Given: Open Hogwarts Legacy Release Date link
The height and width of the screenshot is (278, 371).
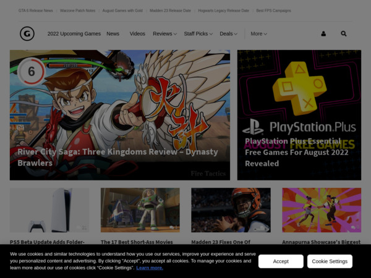Looking at the screenshot, I should click(x=224, y=11).
